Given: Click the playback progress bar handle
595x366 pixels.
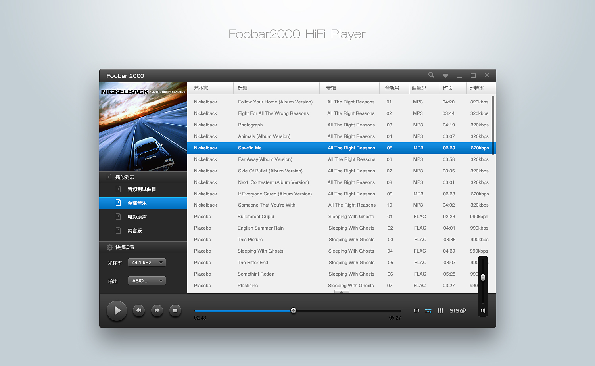Looking at the screenshot, I should point(294,310).
